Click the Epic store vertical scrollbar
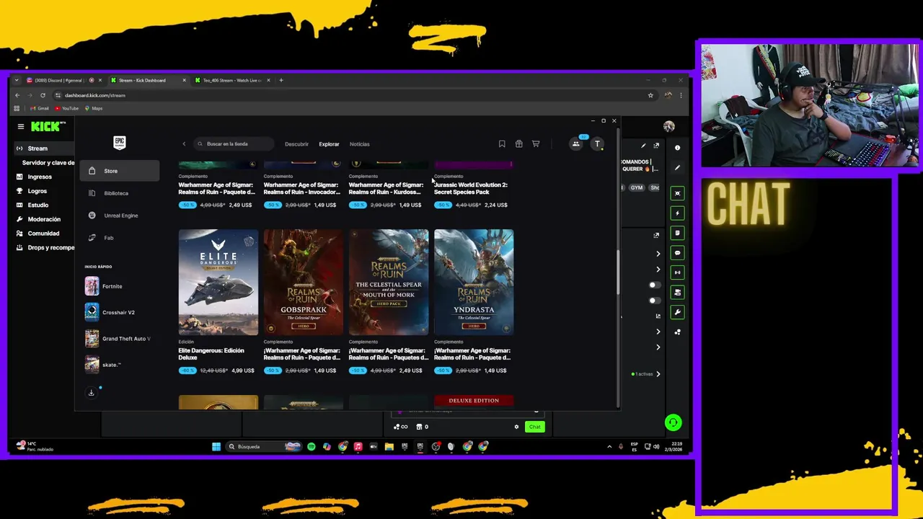The width and height of the screenshot is (923, 519). coord(617,272)
